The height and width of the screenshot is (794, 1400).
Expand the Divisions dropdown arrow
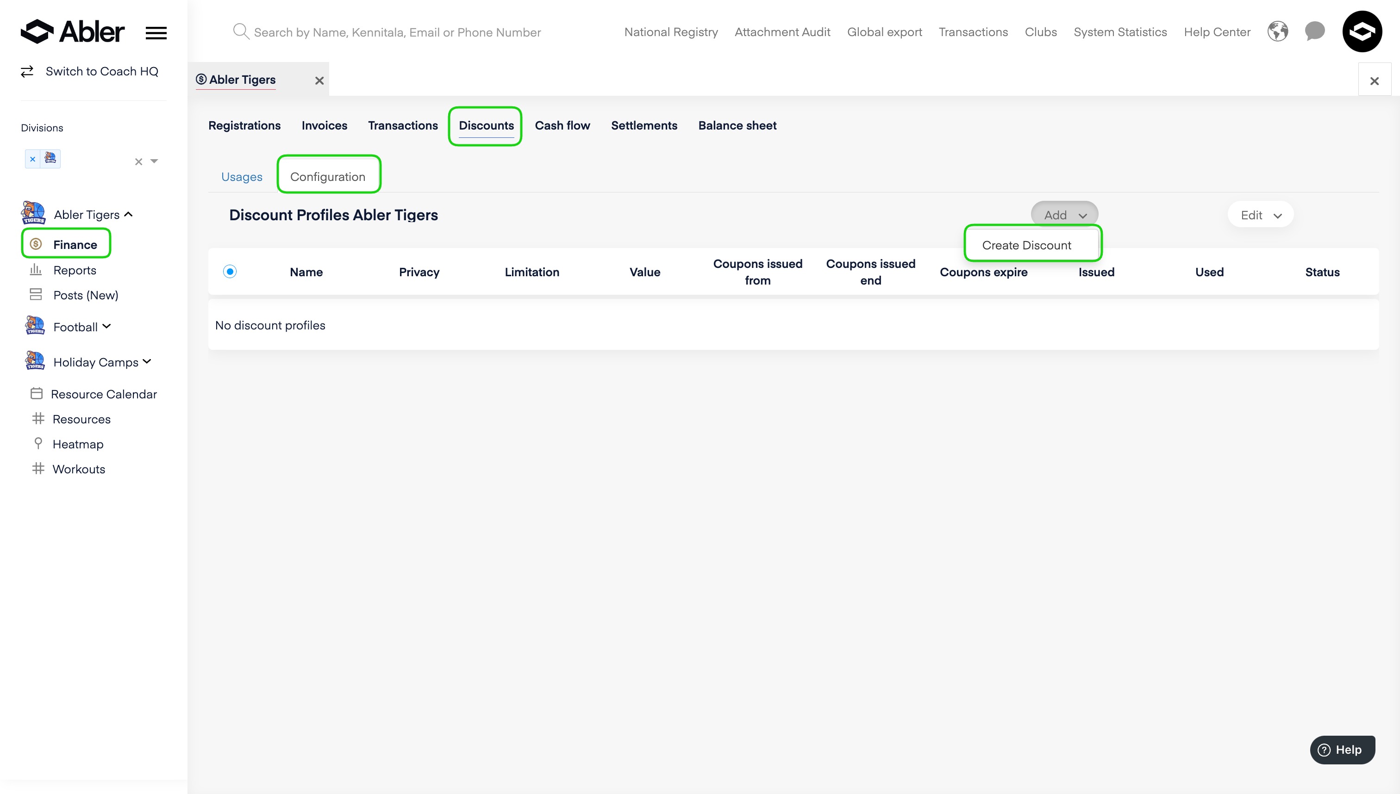pyautogui.click(x=155, y=161)
